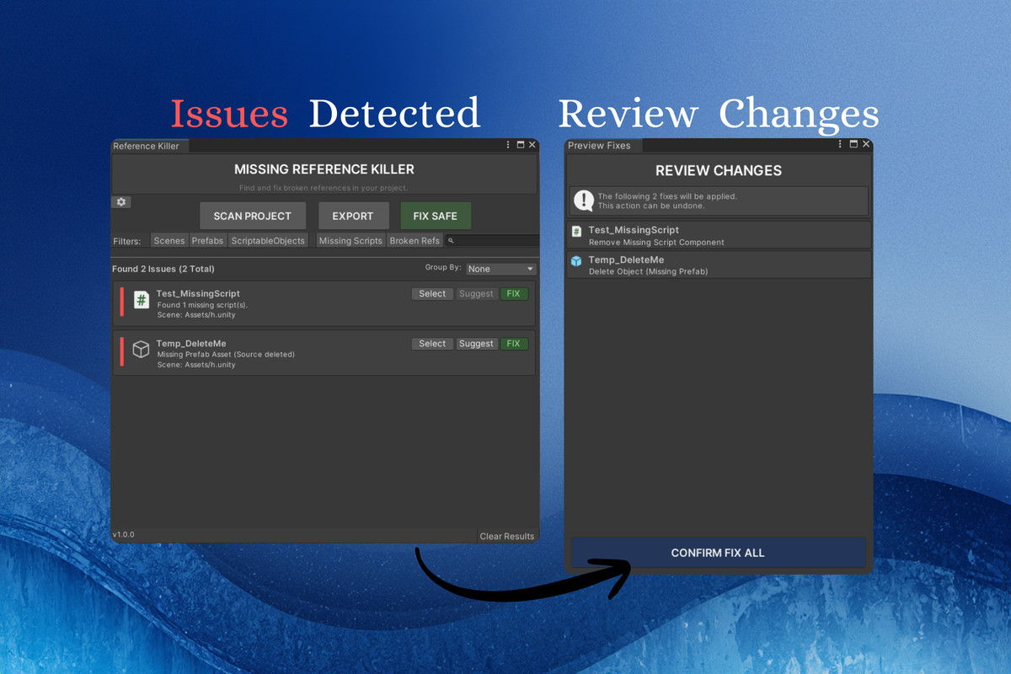The image size is (1011, 674).
Task: Open the Group By dropdown
Action: coord(501,269)
